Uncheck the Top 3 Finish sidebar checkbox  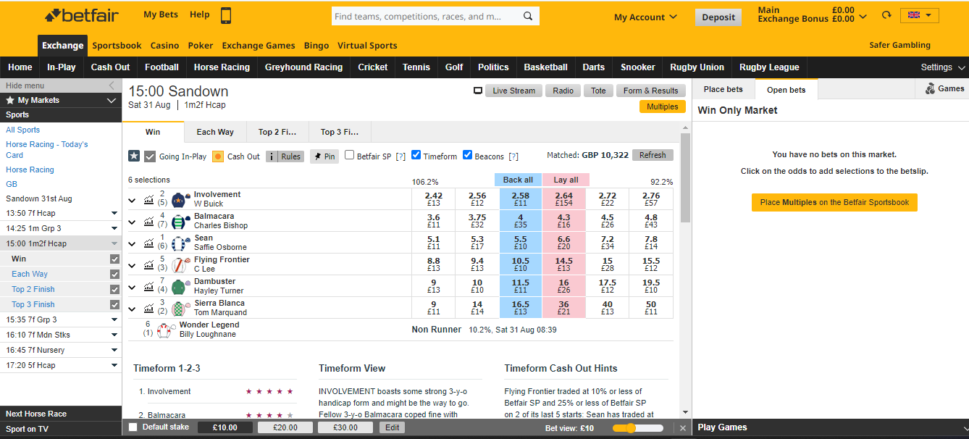click(114, 304)
